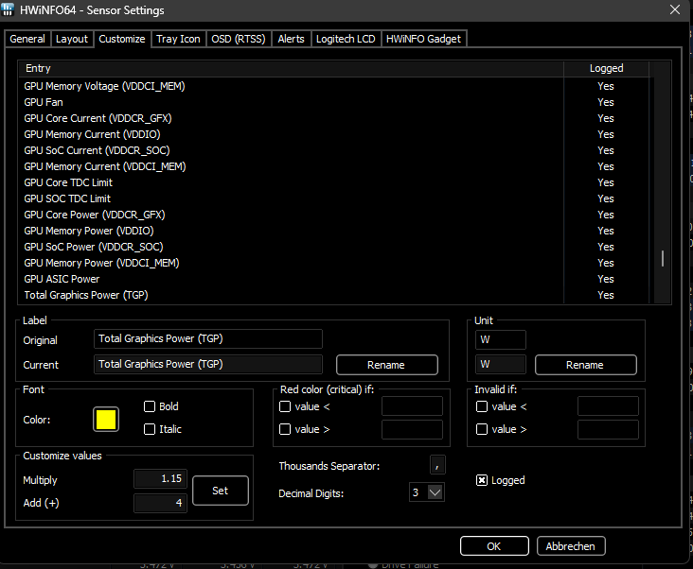Click the Abbrechen button

[x=571, y=546]
